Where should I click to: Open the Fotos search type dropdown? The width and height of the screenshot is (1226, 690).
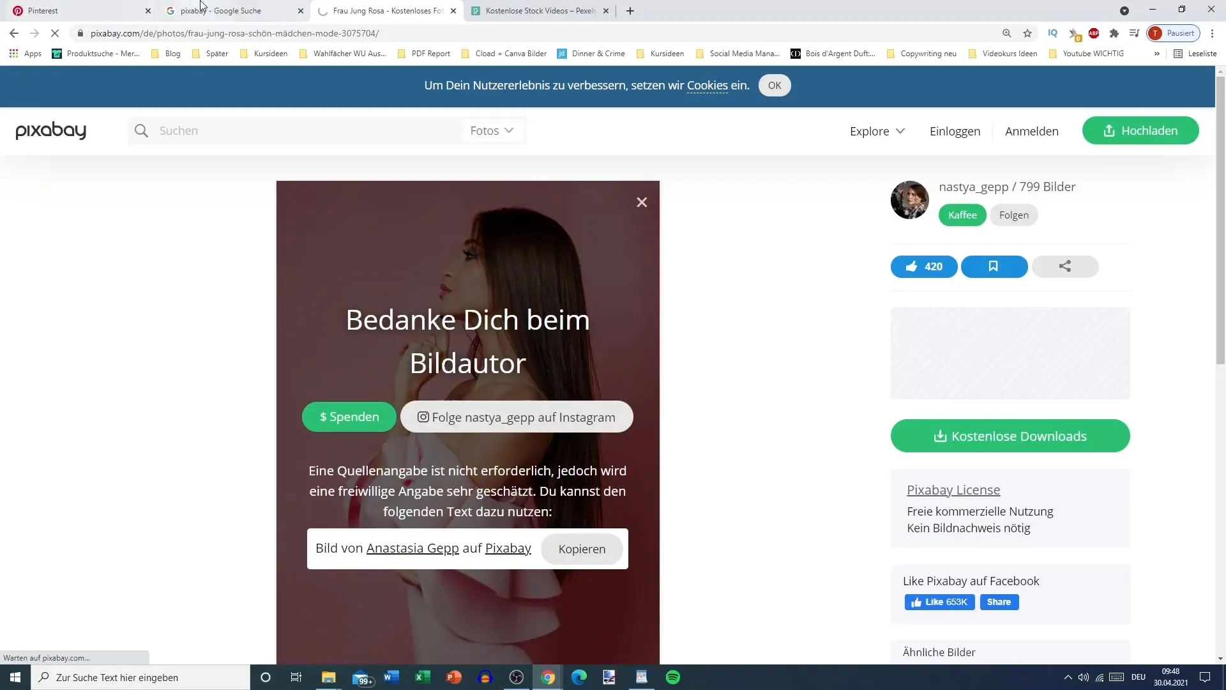point(491,131)
